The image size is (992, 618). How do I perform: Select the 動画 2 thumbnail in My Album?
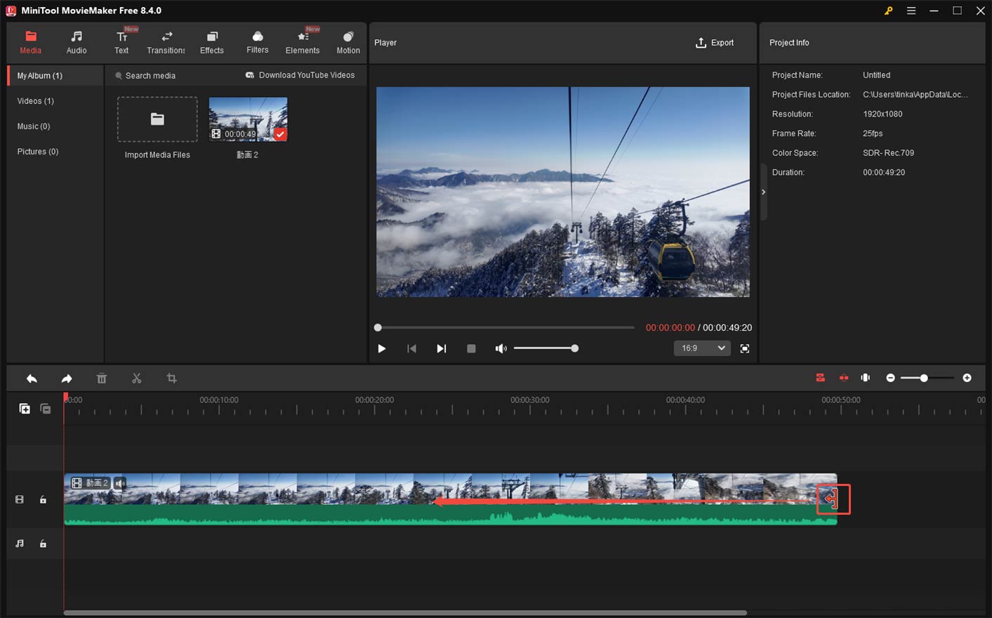pyautogui.click(x=248, y=117)
